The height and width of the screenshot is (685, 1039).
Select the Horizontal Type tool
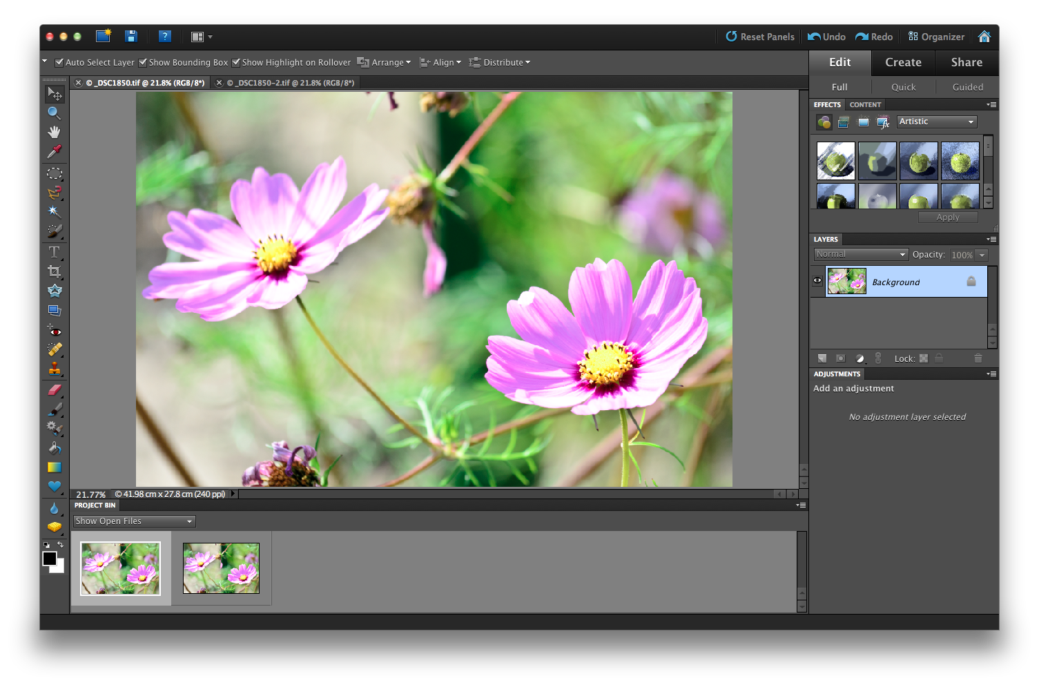tap(54, 252)
